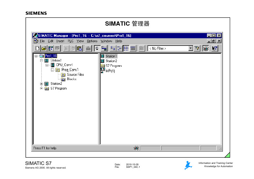Open the File menu
This screenshot has width=254, height=179.
42,41
